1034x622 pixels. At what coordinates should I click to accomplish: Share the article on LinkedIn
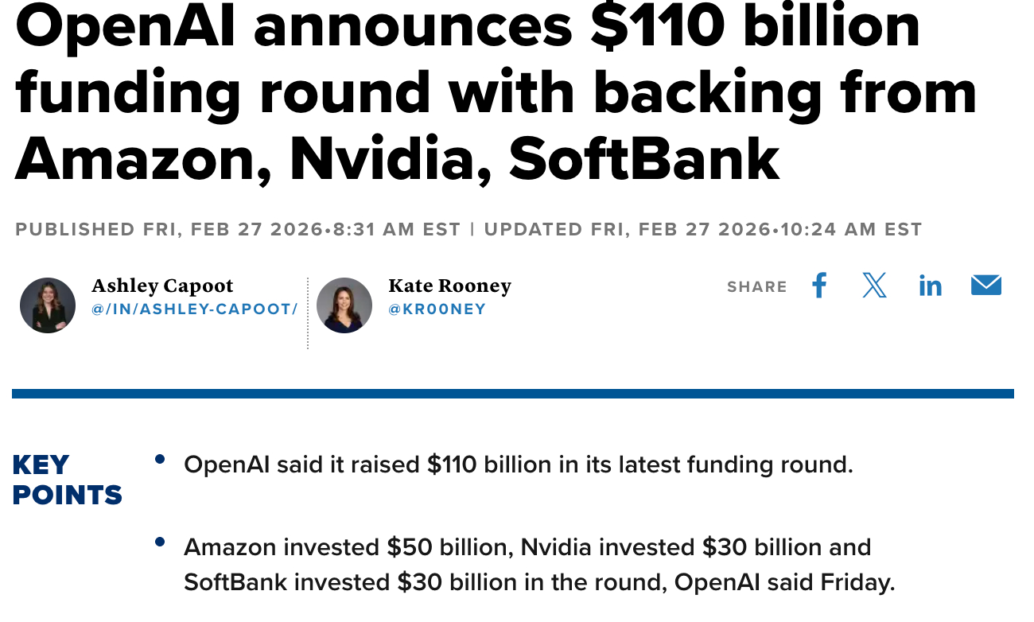click(x=930, y=286)
